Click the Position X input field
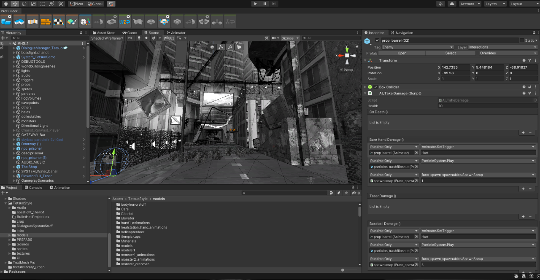Viewport: 540px width, 280px height. coord(456,67)
